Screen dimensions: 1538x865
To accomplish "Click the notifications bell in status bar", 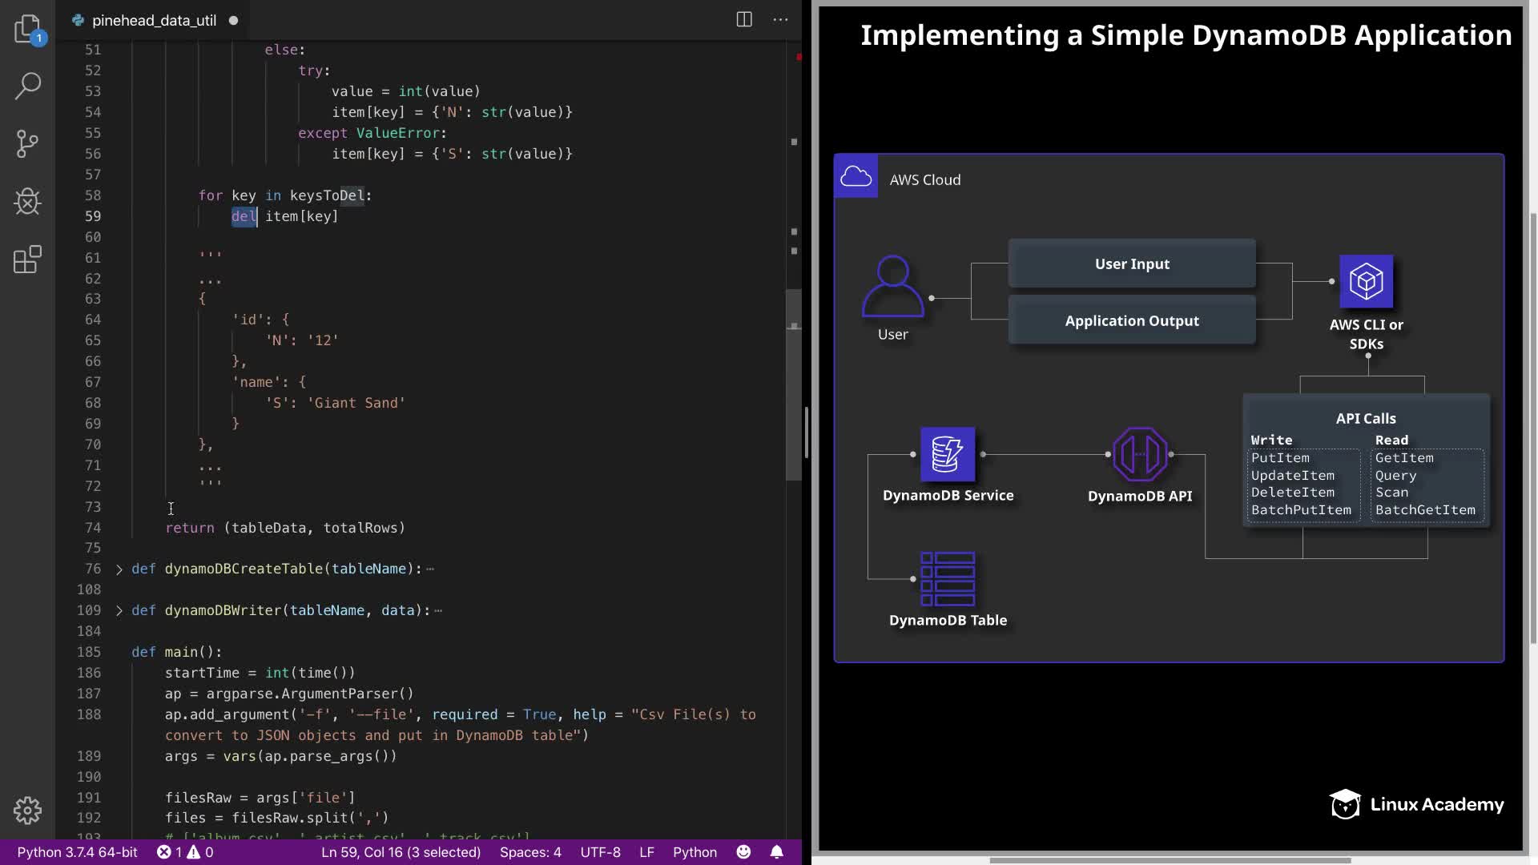I will point(776,852).
